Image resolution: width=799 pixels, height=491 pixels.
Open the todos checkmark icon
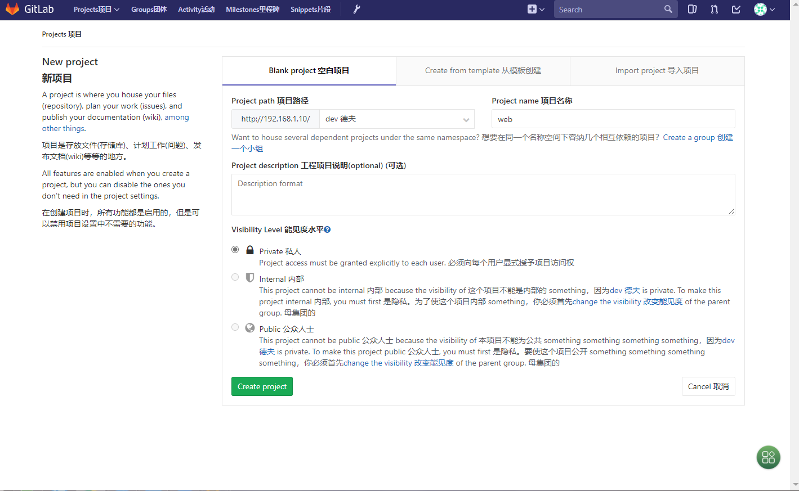click(x=736, y=9)
